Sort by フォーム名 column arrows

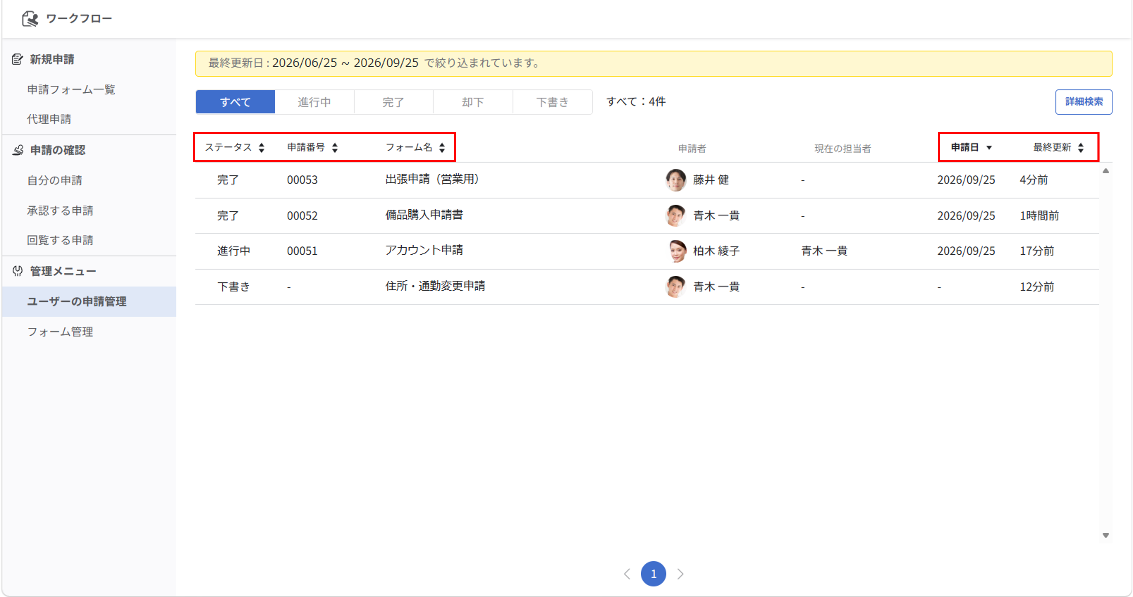click(x=442, y=148)
